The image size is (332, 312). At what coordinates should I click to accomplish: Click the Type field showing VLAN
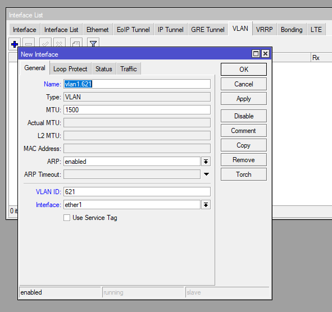[x=137, y=97]
